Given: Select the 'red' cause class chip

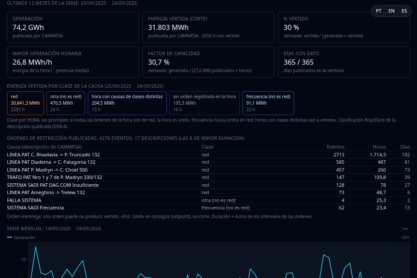Looking at the screenshot, I should point(25,103).
